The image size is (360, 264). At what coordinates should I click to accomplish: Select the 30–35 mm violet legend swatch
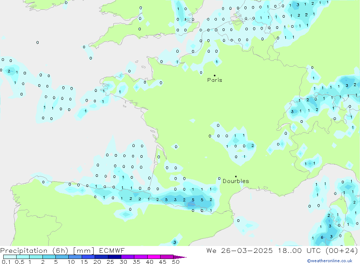[x=128, y=257]
